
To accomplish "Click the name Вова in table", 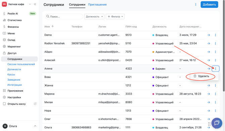I will point(47,77).
